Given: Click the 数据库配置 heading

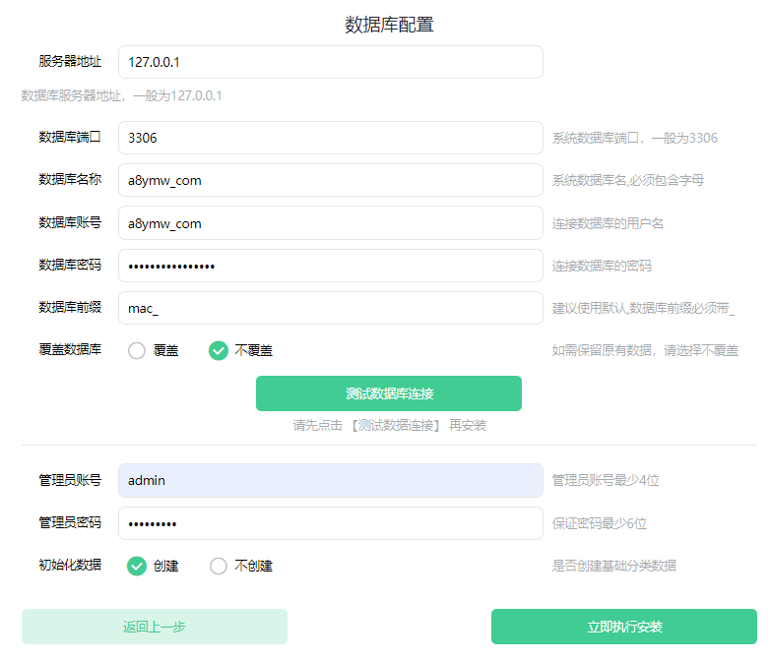Looking at the screenshot, I should (389, 25).
